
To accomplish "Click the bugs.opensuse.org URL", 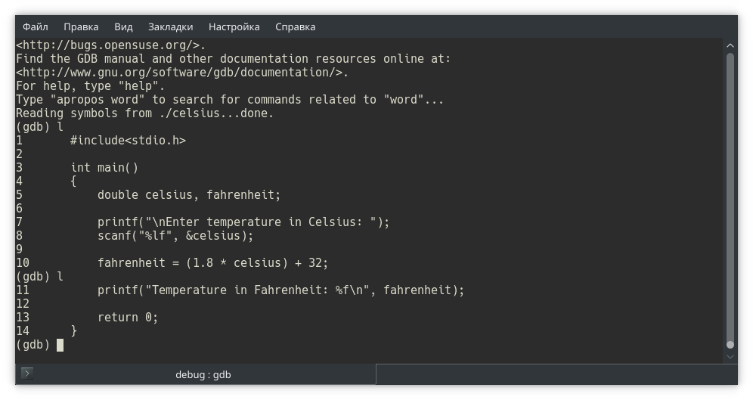I will point(107,45).
